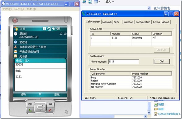182x119 pixels.
Task: Click the Call Behavior column header
Action: coord(110,74)
